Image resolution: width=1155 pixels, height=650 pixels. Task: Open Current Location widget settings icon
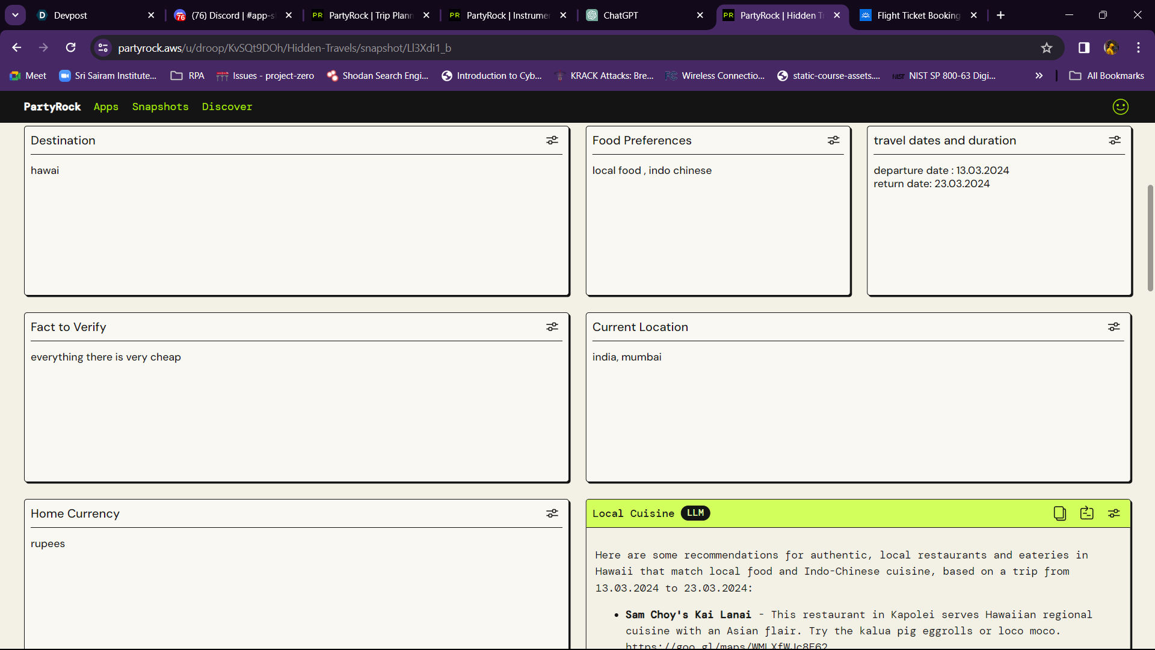[x=1113, y=327]
